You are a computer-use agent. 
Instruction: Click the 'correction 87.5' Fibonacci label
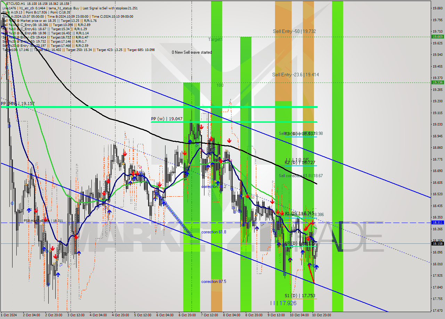[214, 282]
